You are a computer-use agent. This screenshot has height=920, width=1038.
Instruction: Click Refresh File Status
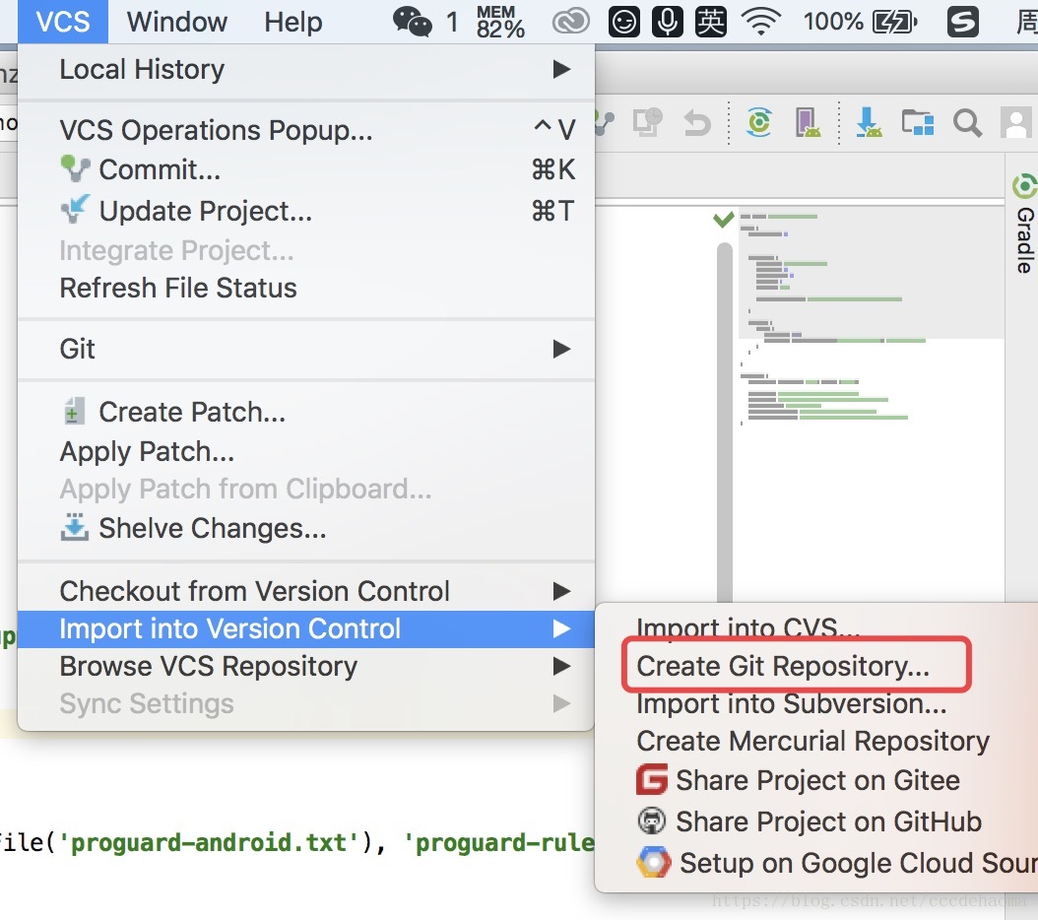306,289
